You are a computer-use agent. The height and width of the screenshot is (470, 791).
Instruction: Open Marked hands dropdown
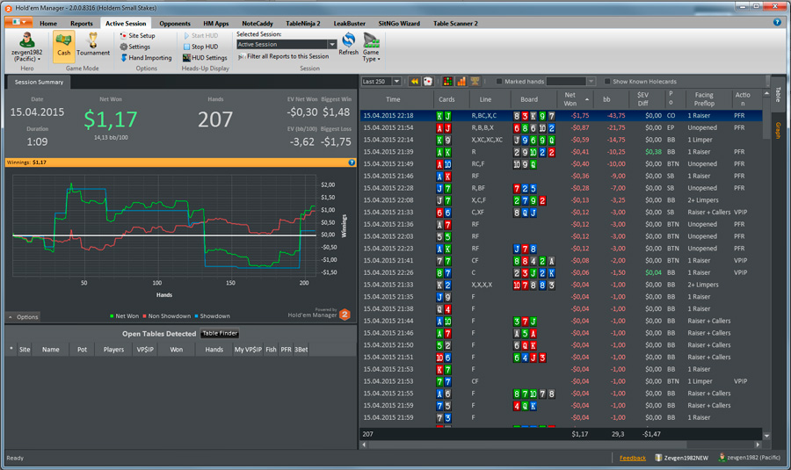[591, 81]
